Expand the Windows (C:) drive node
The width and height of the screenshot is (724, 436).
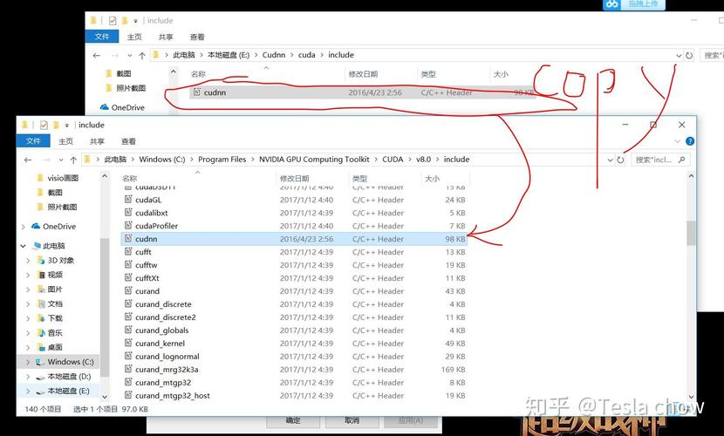pos(28,362)
